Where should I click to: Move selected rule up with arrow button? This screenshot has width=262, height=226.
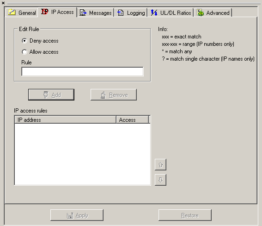coord(161,165)
